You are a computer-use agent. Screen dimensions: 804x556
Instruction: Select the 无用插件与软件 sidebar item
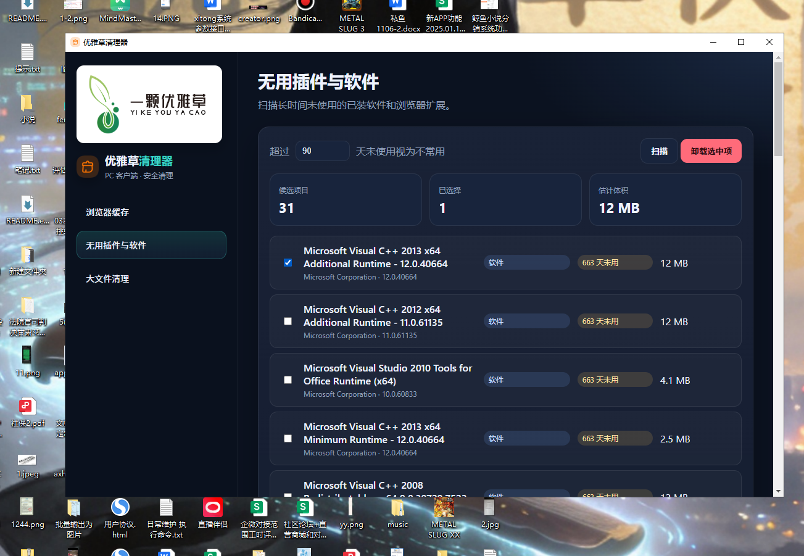point(151,245)
